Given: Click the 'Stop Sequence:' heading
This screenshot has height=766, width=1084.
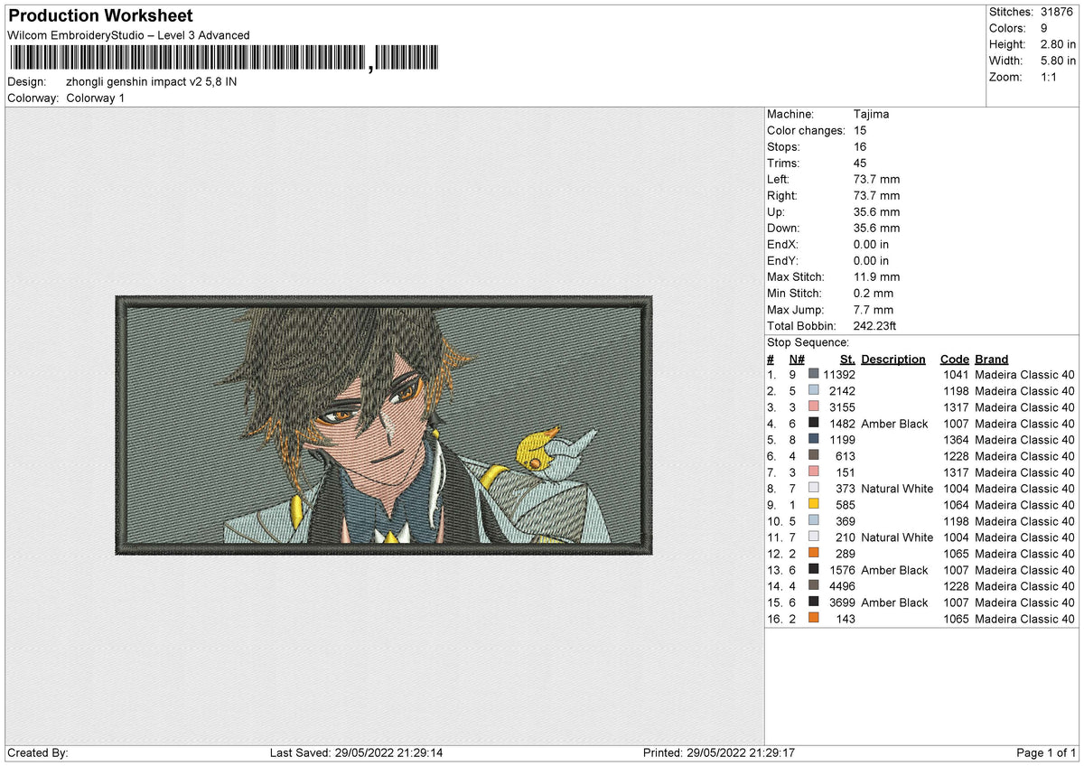Looking at the screenshot, I should 808,342.
